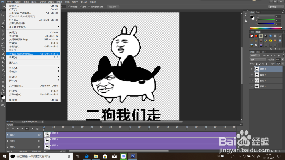Toggle Quick Mask mode icon
Screen dimensions: 285x160
pyautogui.click(x=3, y=101)
